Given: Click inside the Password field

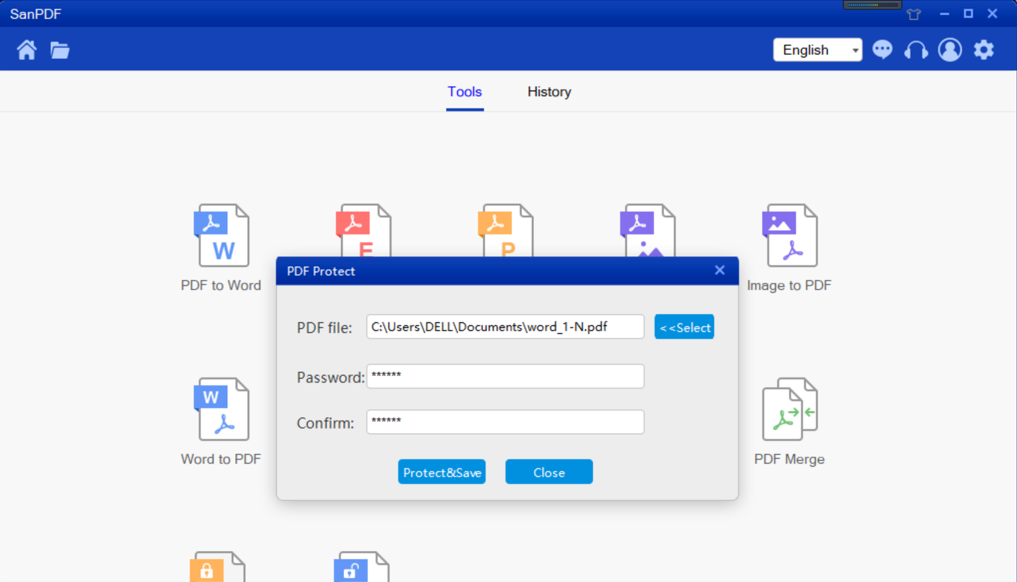Looking at the screenshot, I should coord(505,376).
